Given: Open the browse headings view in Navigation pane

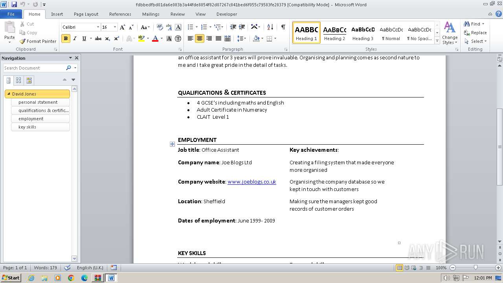Looking at the screenshot, I should (x=9, y=80).
